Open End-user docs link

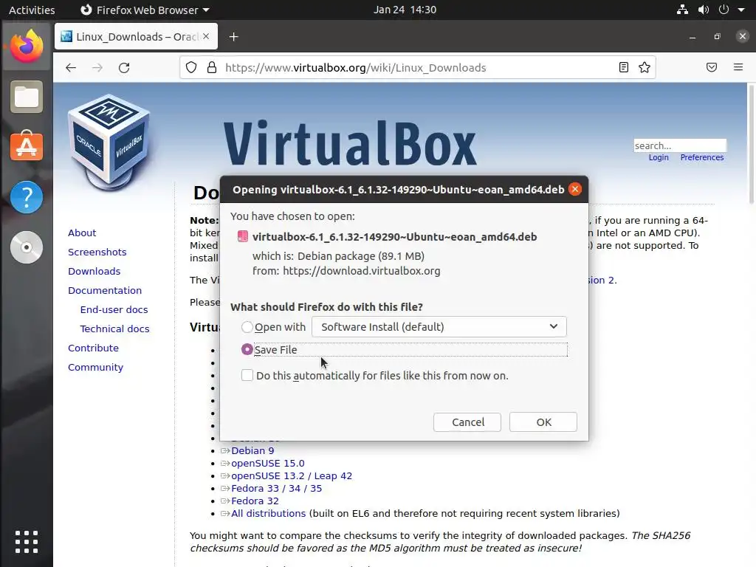click(x=114, y=309)
